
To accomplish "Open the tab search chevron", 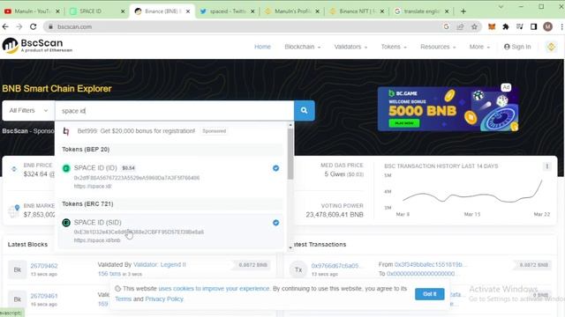I will [x=501, y=6].
